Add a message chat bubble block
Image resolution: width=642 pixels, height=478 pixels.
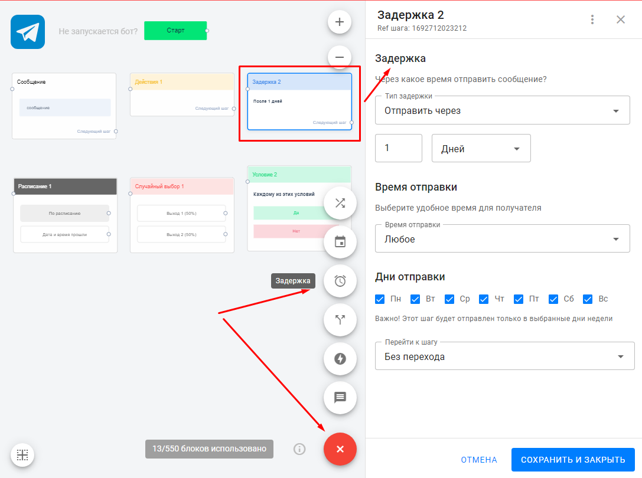click(340, 397)
